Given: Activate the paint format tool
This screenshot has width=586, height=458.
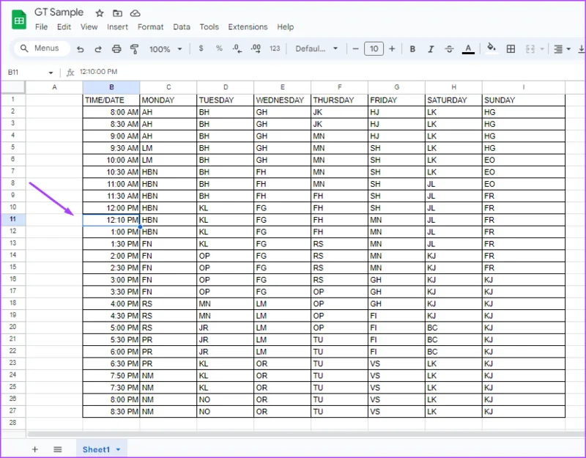Looking at the screenshot, I should click(x=134, y=49).
